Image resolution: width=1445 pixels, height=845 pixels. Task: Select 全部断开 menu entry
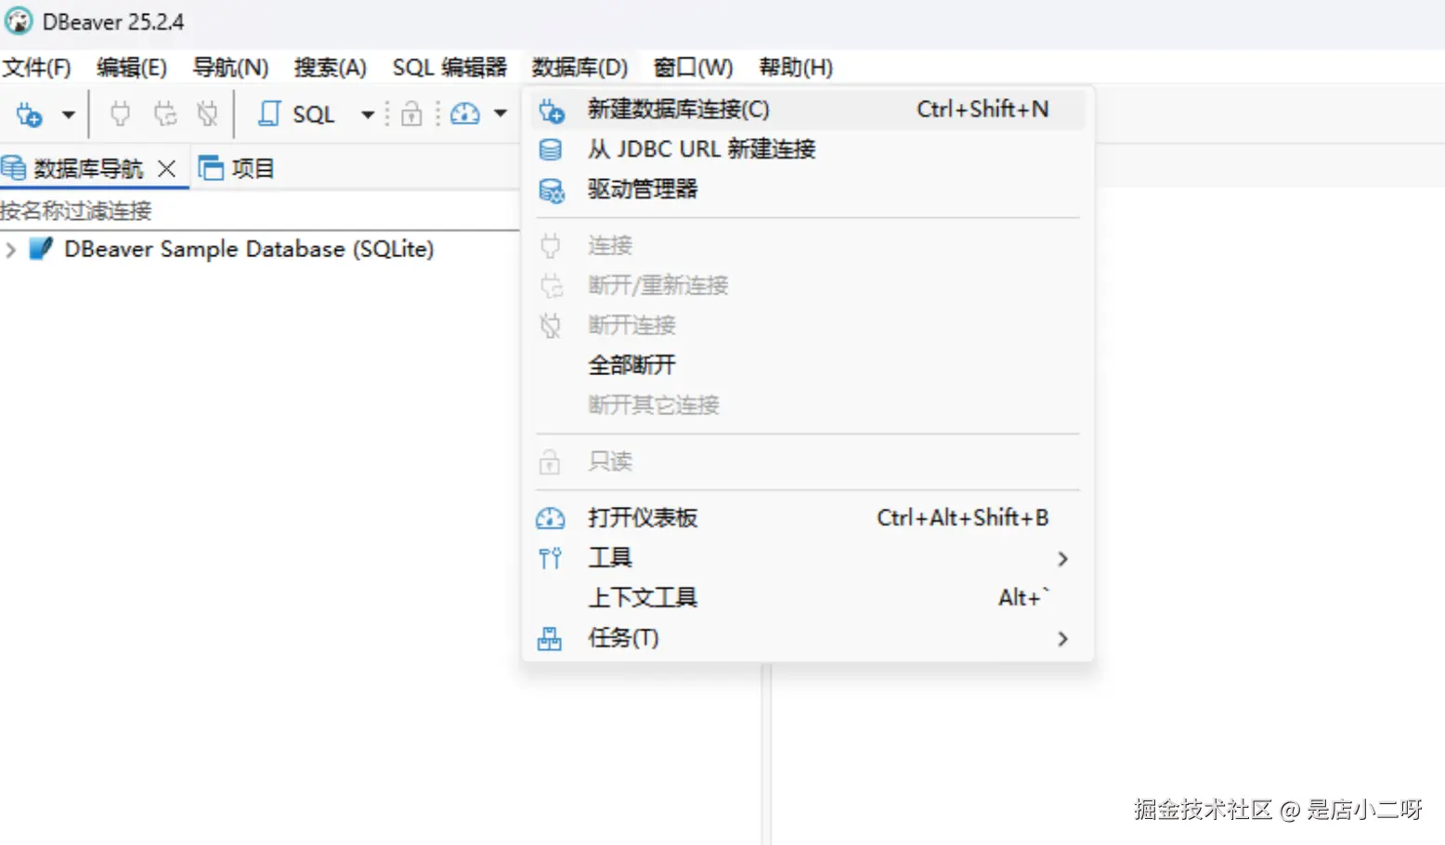[x=808, y=365]
